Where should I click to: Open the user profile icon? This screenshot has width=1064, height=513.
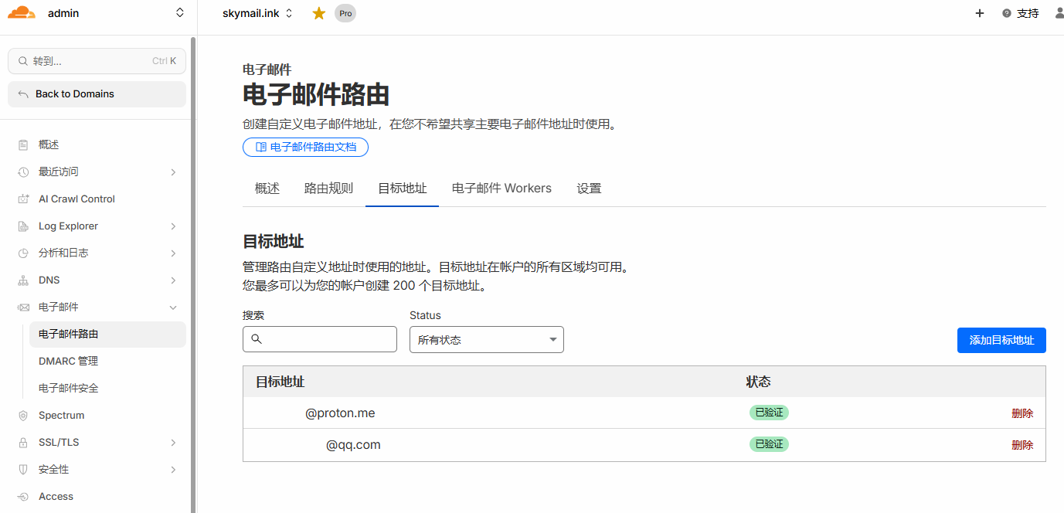(x=1059, y=13)
